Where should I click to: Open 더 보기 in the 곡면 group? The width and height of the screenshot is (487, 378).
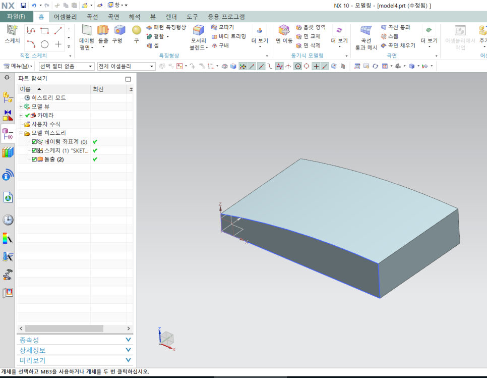(429, 37)
